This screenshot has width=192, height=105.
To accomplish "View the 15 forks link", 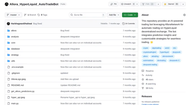I will point(148,88).
